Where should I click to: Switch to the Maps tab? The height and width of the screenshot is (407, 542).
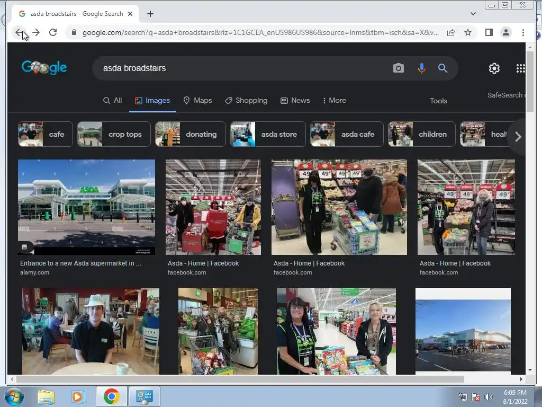[197, 100]
